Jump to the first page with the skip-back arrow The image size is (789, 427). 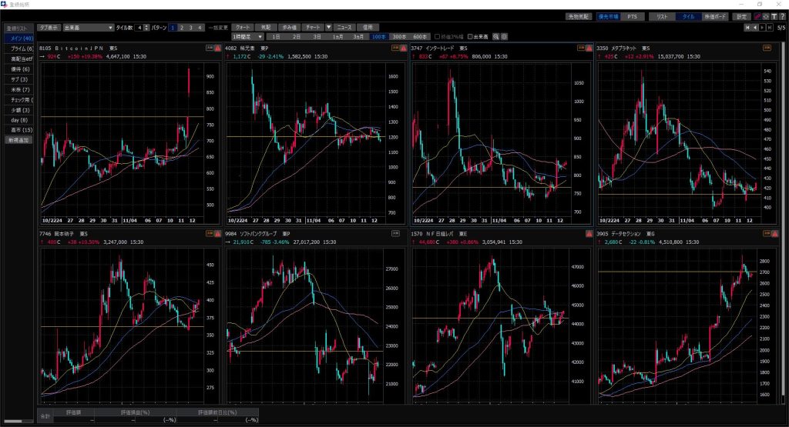pyautogui.click(x=747, y=27)
